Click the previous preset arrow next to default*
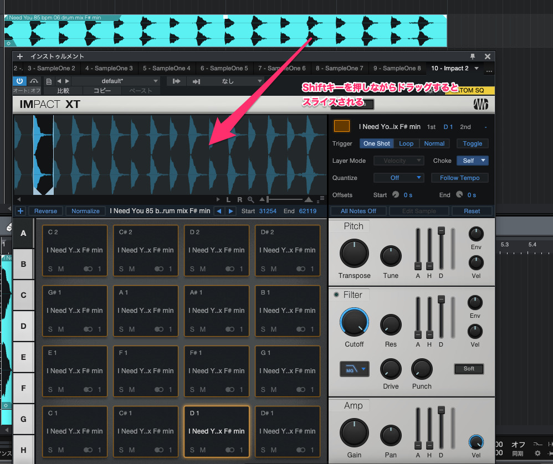 [x=59, y=81]
